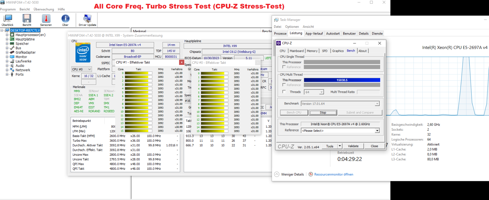Viewport: 489px width, 200px height.
Task: Open the Bericht save icon
Action: [x=27, y=19]
